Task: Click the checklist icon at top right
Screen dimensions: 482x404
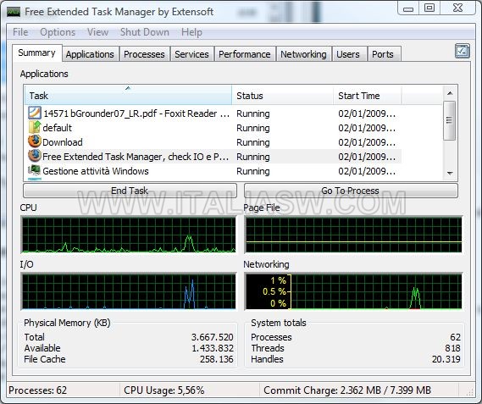Action: 462,51
